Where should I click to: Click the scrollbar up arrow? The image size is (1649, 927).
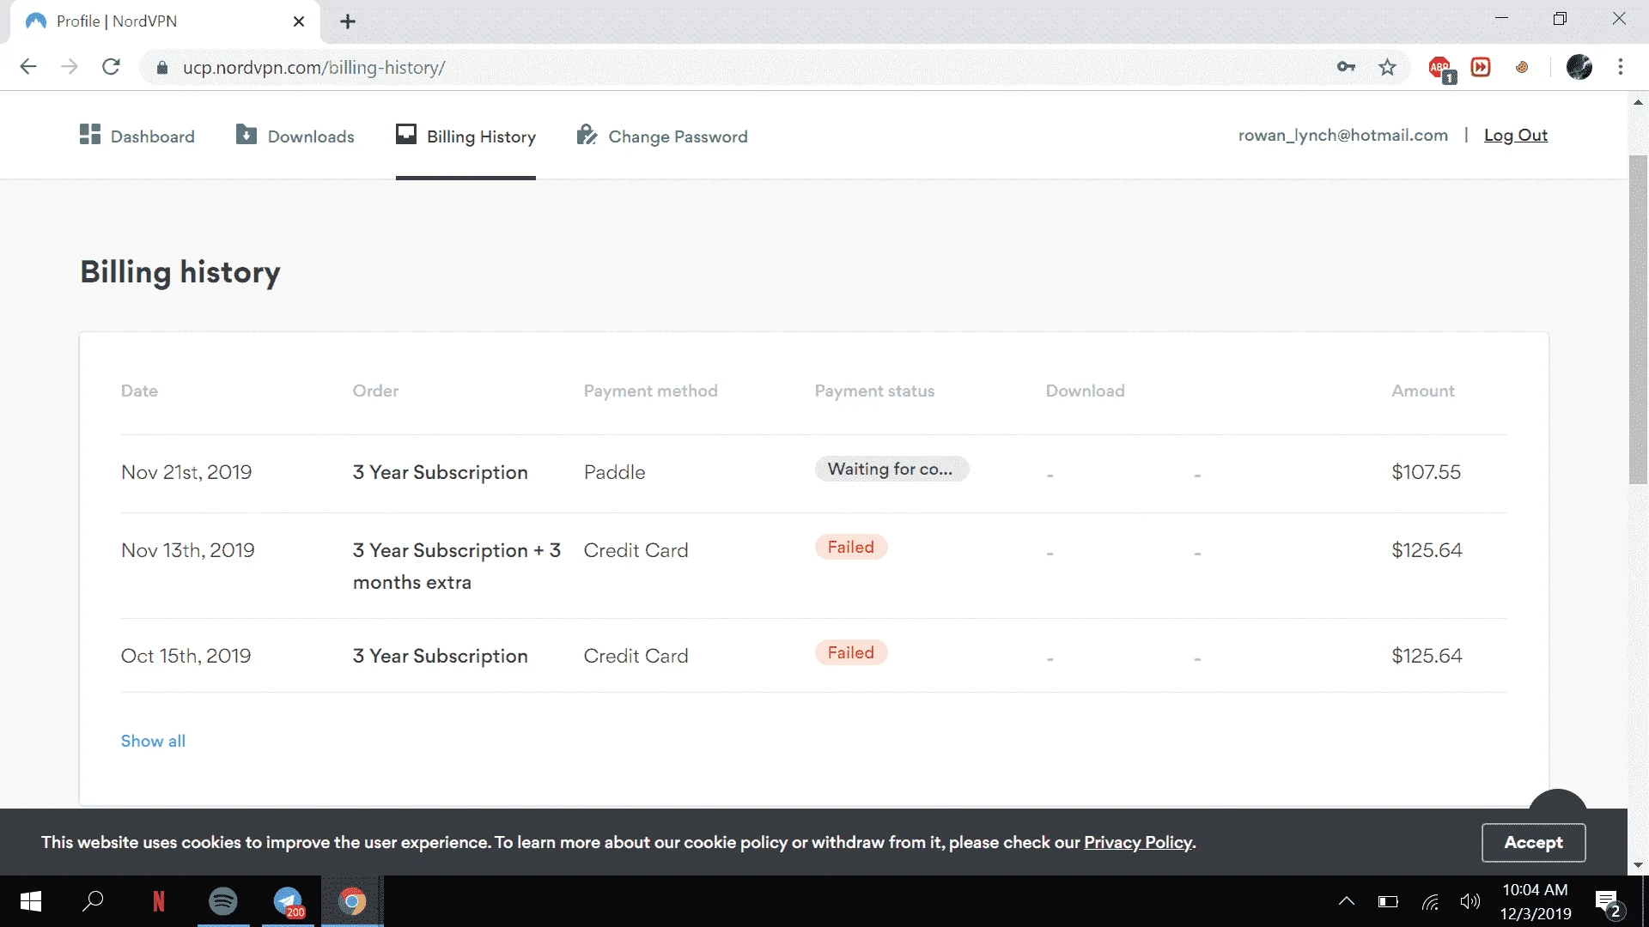1638,102
